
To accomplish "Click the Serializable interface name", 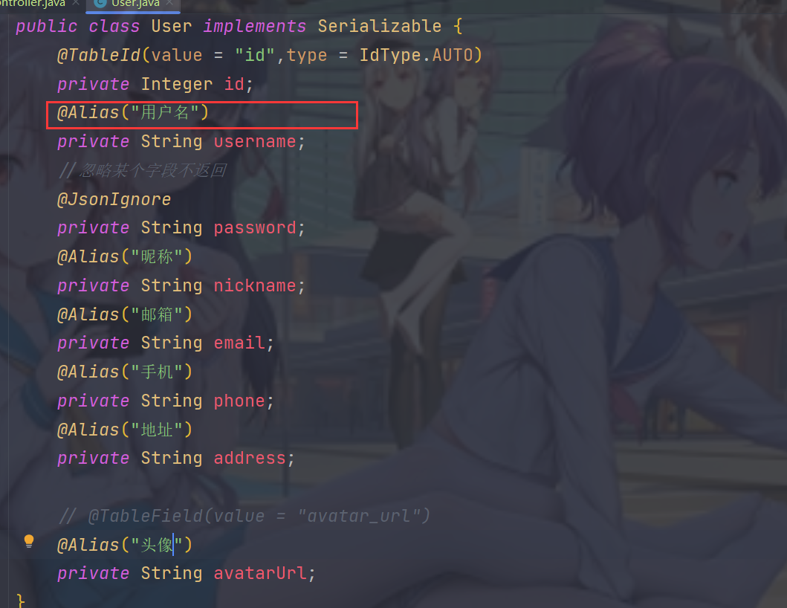I will tap(380, 26).
